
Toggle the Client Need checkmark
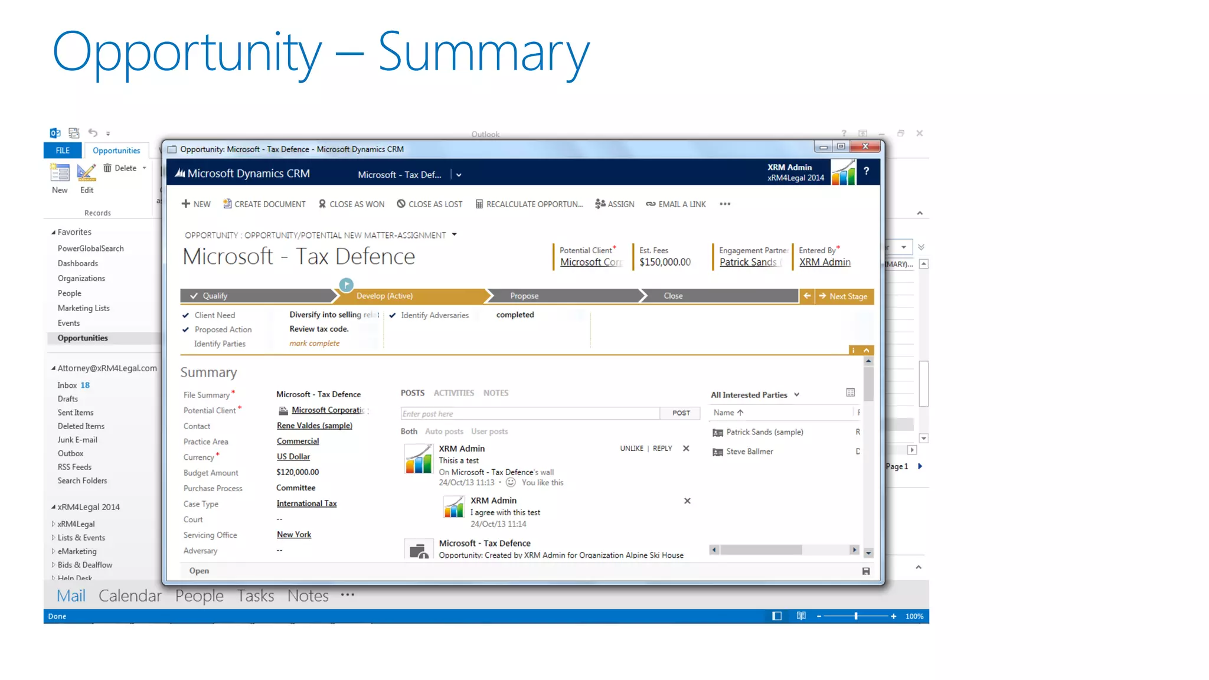186,315
